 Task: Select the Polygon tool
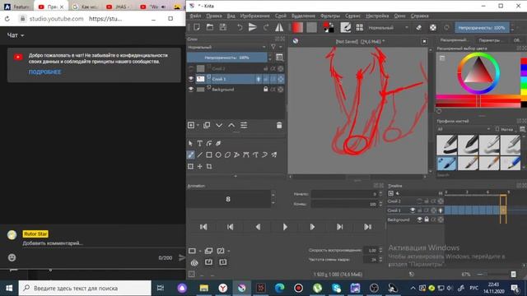point(227,155)
